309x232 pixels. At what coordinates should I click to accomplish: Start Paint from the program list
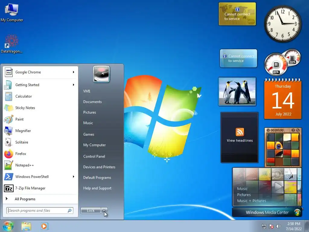[x=9, y=119]
